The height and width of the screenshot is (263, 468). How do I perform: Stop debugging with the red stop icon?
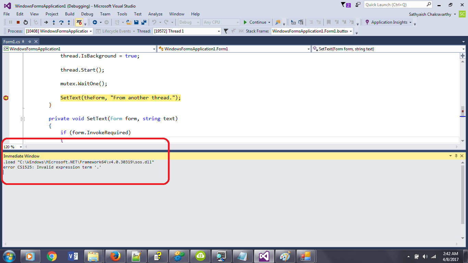[x=18, y=22]
